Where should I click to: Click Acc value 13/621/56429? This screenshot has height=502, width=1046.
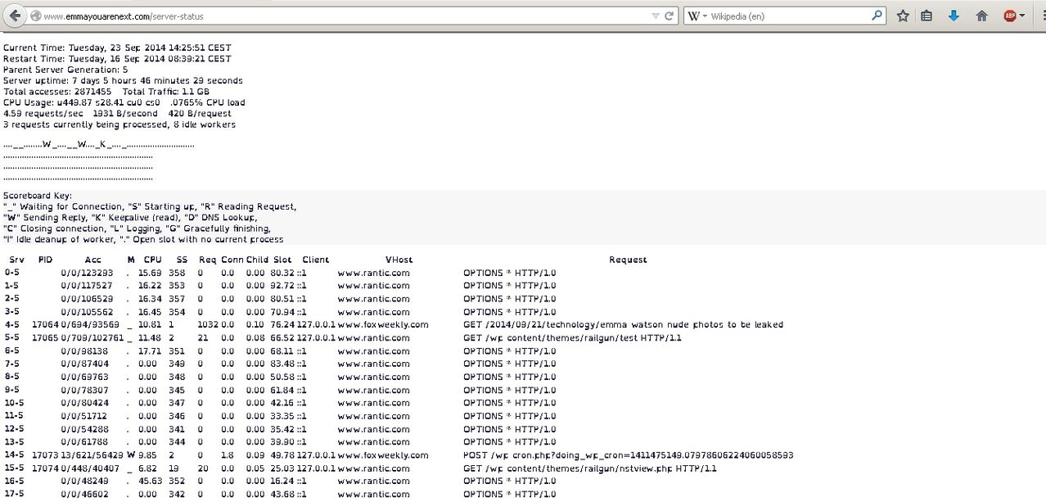93,455
